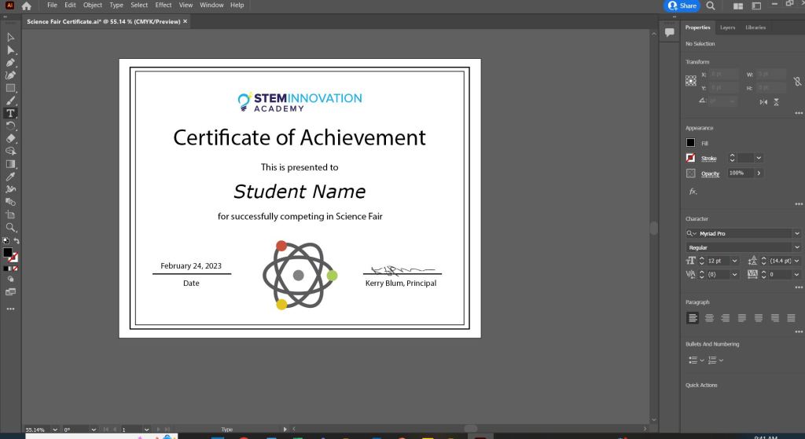Switch to the Layers tab
This screenshot has height=439, width=805.
click(x=727, y=27)
